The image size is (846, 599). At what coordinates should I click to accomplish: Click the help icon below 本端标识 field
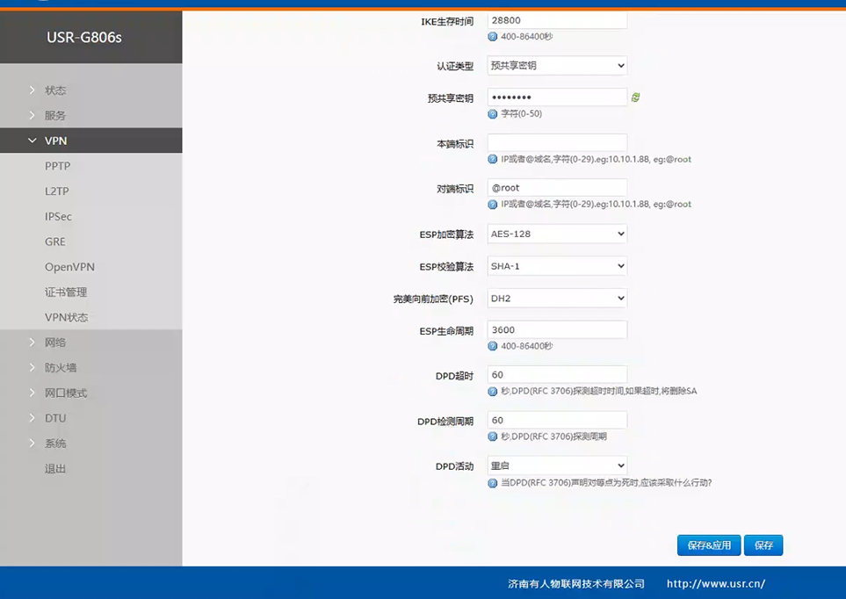[493, 159]
